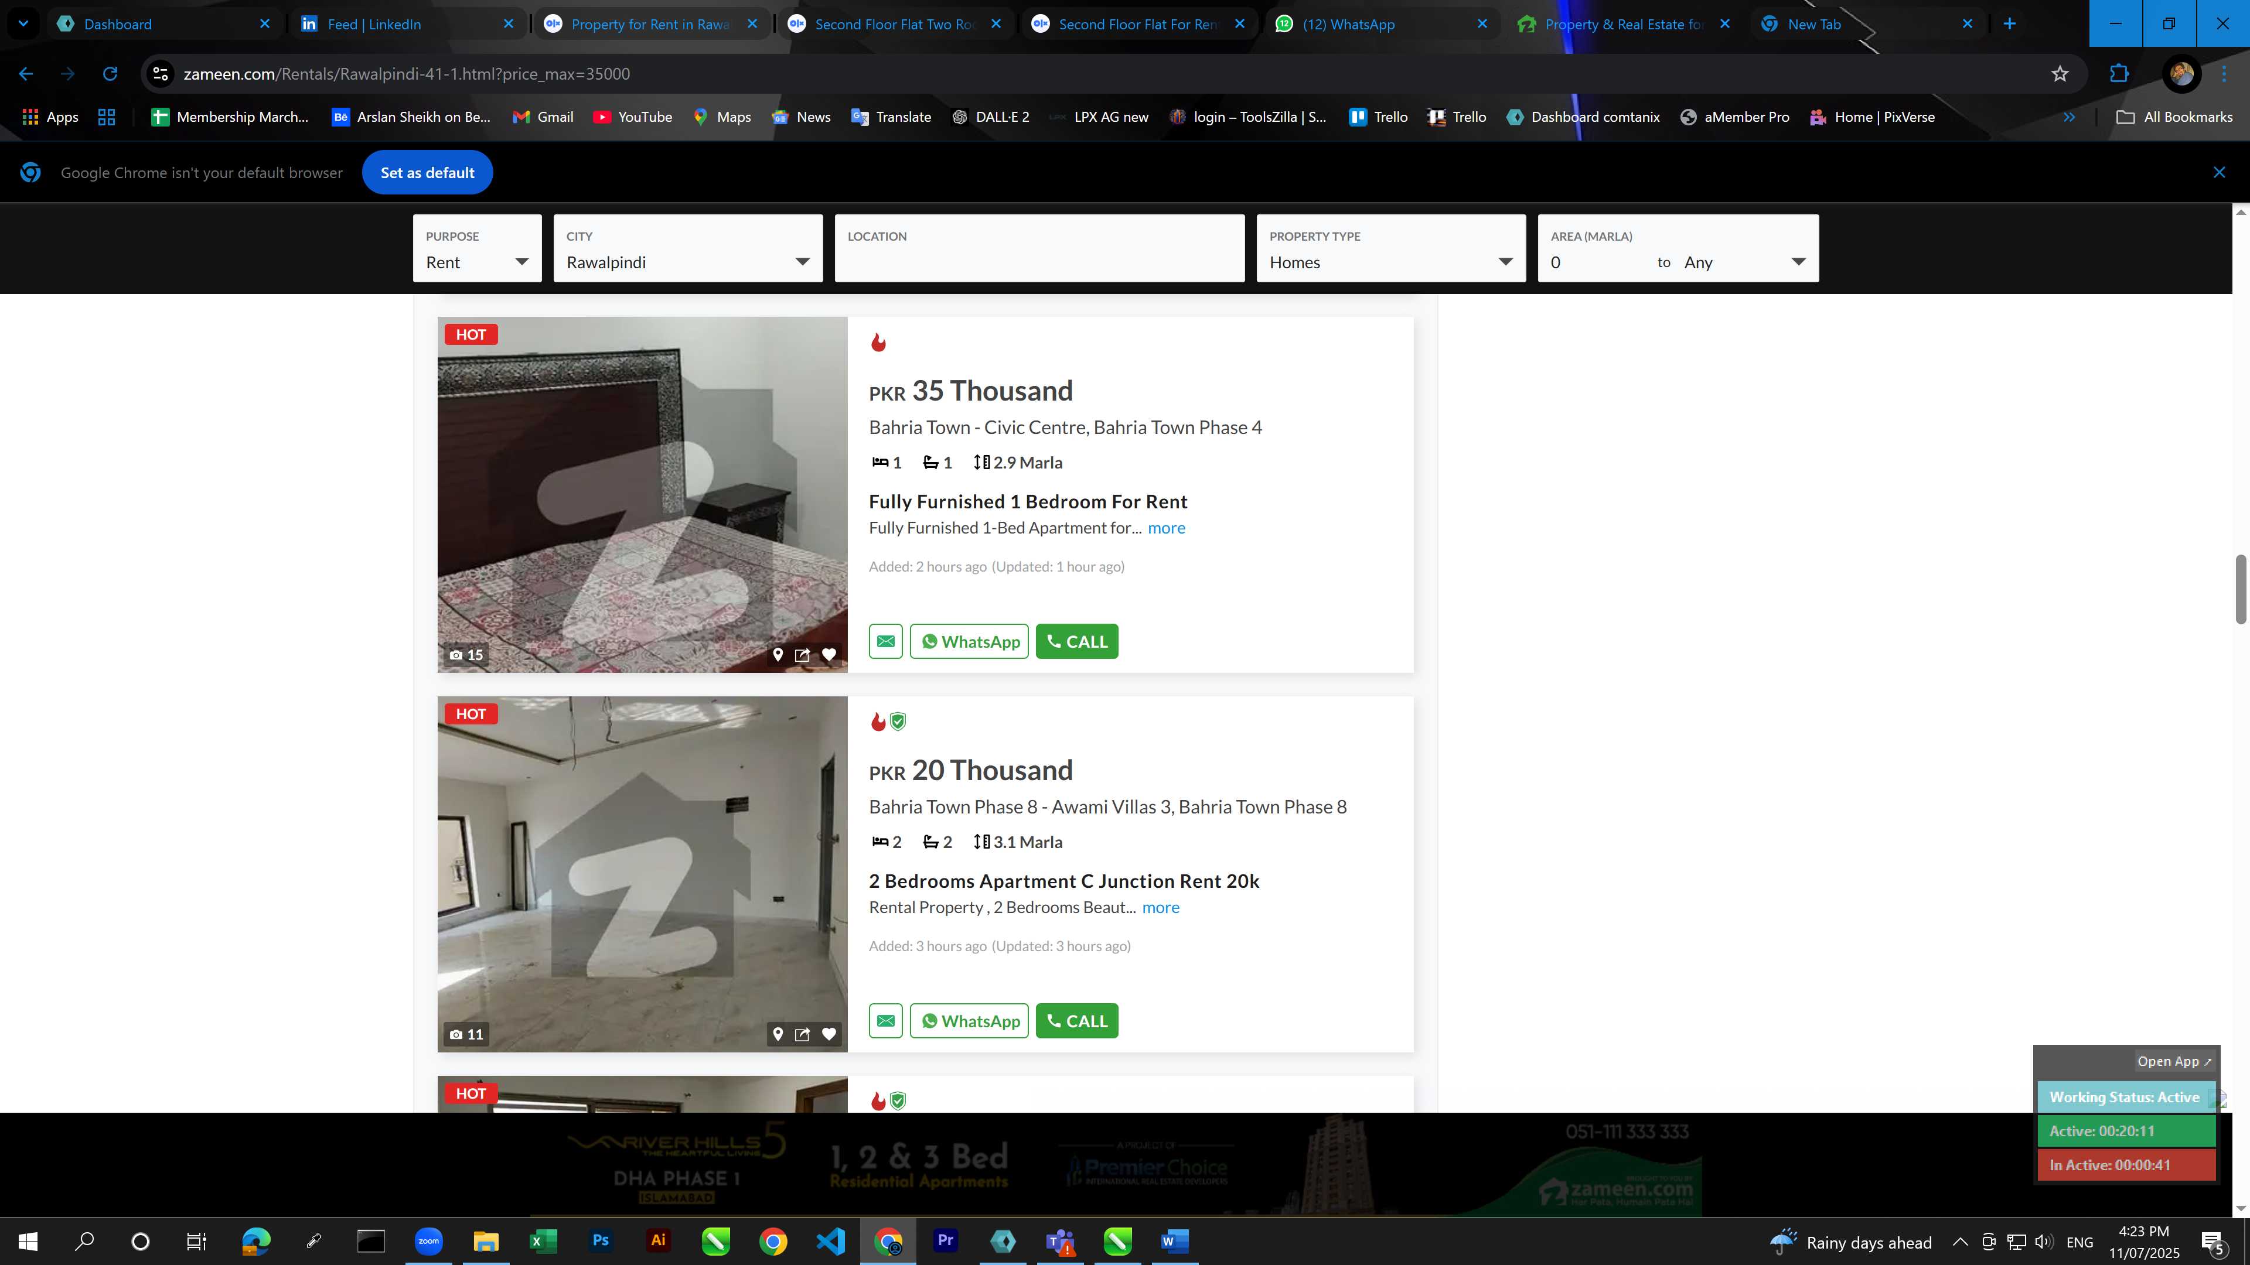The image size is (2250, 1265).
Task: Open City dropdown showing Rawalpindi
Action: pyautogui.click(x=687, y=249)
